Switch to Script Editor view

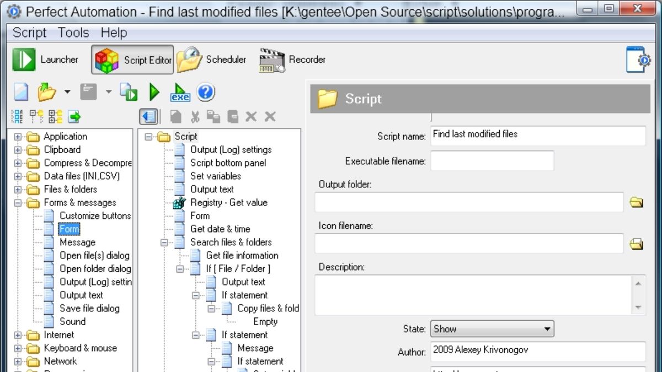click(132, 60)
